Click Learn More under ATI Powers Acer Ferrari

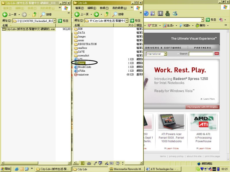(171, 148)
